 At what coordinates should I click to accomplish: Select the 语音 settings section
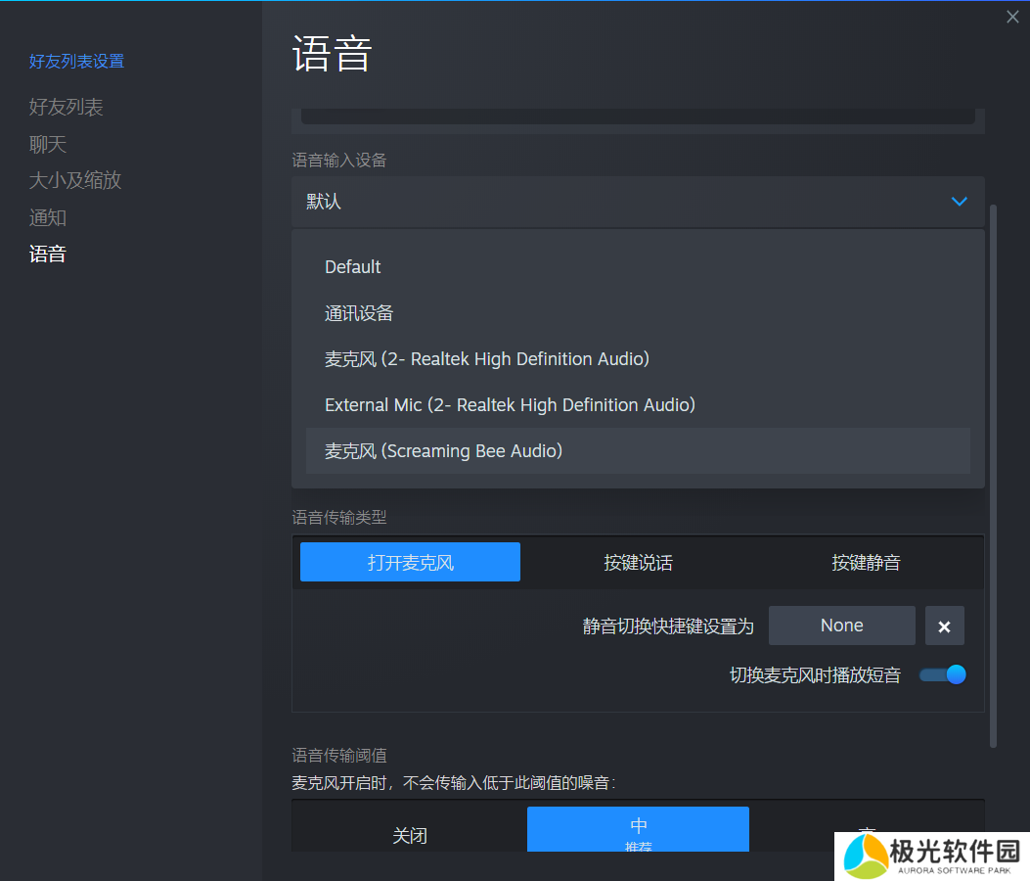tap(47, 254)
